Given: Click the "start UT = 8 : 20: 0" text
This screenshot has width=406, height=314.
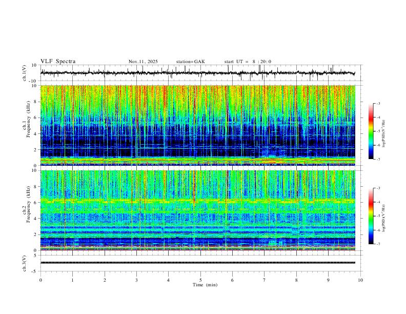Looking at the screenshot, I should pyautogui.click(x=248, y=62).
